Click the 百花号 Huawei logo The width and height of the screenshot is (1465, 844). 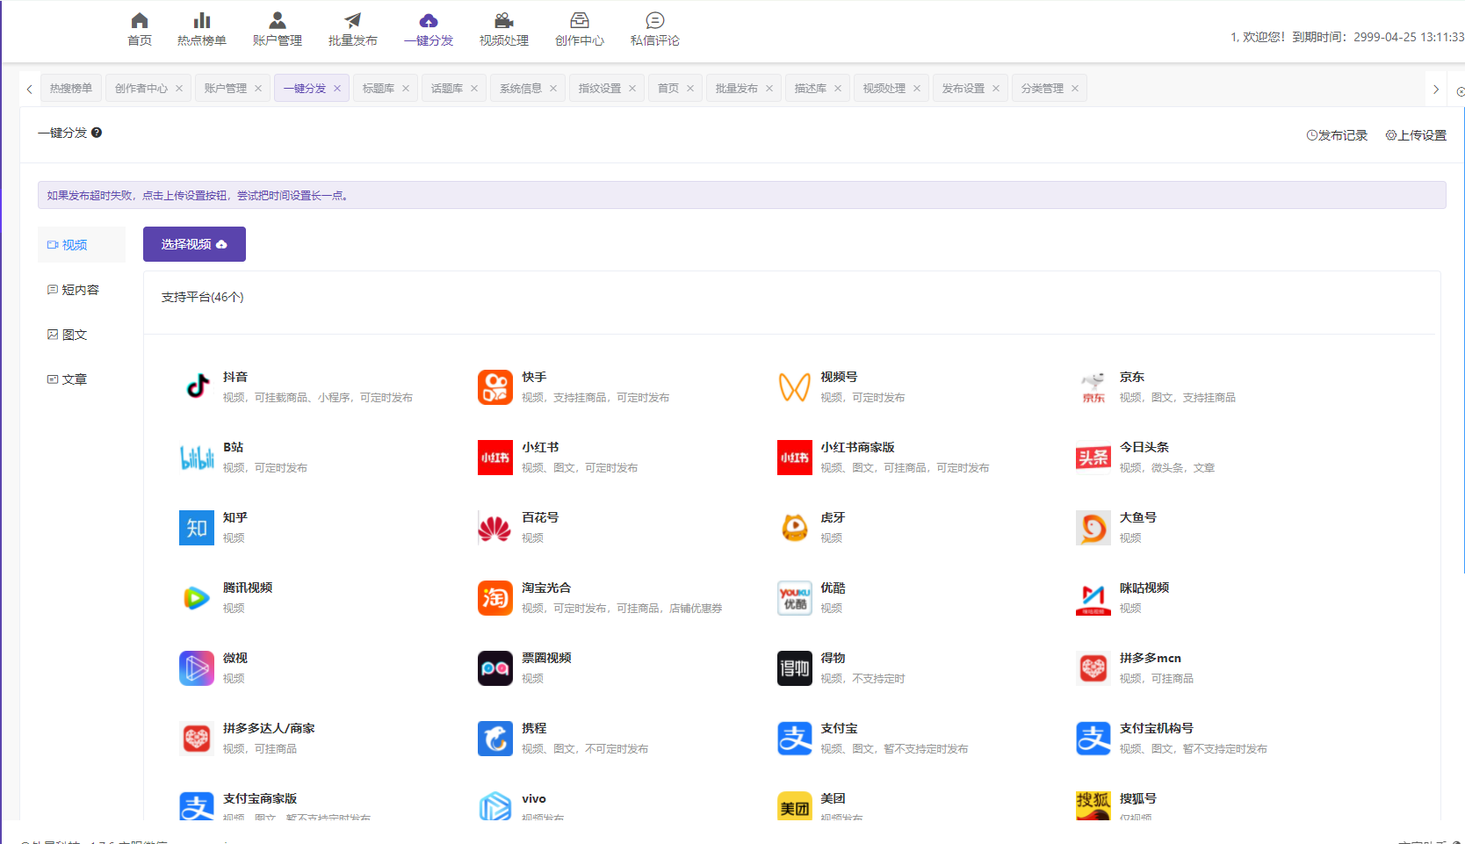pos(495,528)
